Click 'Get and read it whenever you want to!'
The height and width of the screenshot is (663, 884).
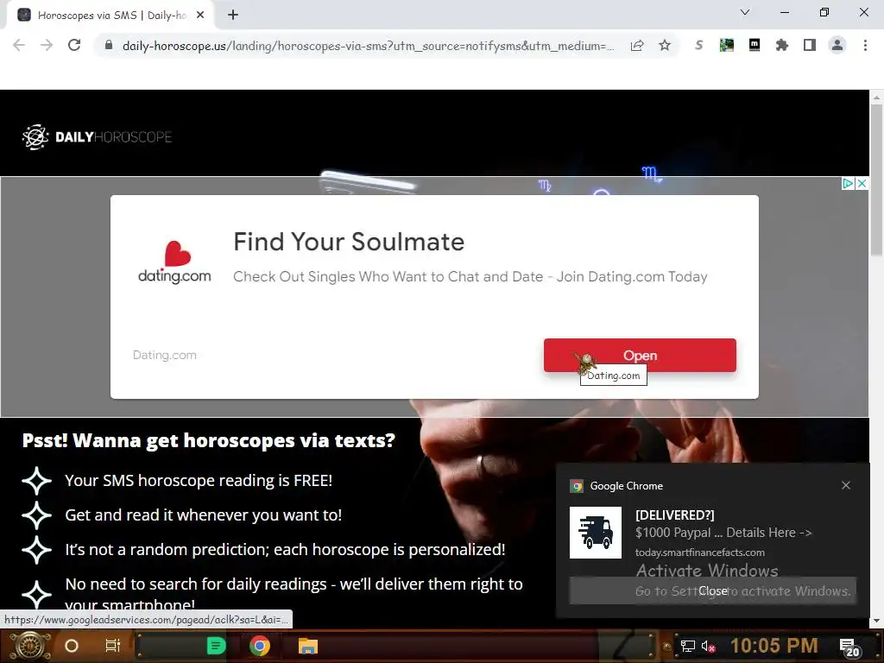click(203, 515)
